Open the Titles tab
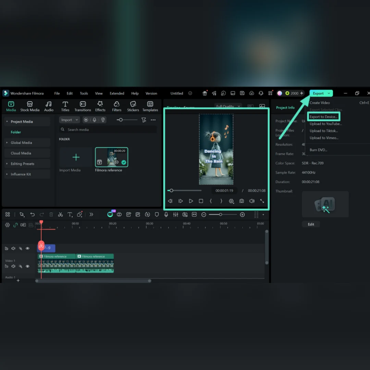The image size is (370, 370). pyautogui.click(x=65, y=106)
